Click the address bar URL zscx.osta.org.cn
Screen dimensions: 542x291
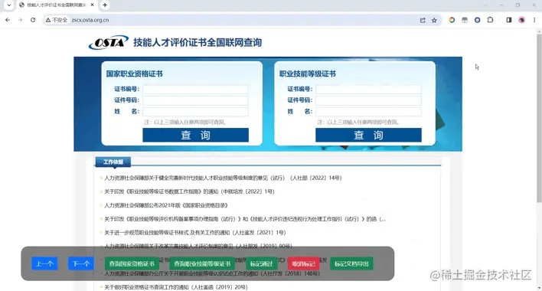point(90,20)
